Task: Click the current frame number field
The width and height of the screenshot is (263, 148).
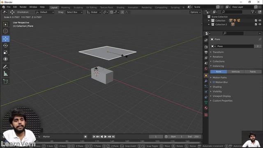Action: tap(156, 136)
